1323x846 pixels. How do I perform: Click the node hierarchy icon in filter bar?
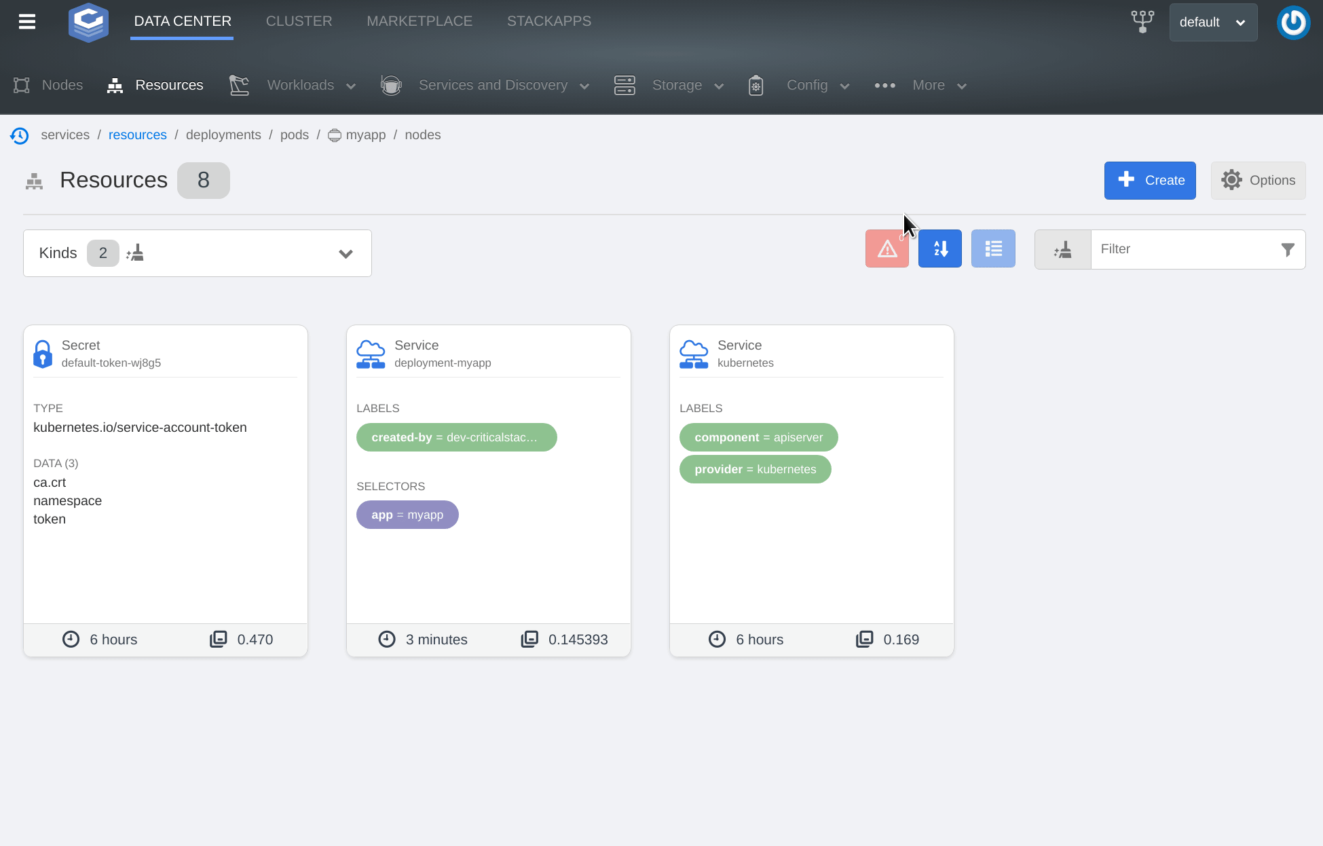(1062, 249)
